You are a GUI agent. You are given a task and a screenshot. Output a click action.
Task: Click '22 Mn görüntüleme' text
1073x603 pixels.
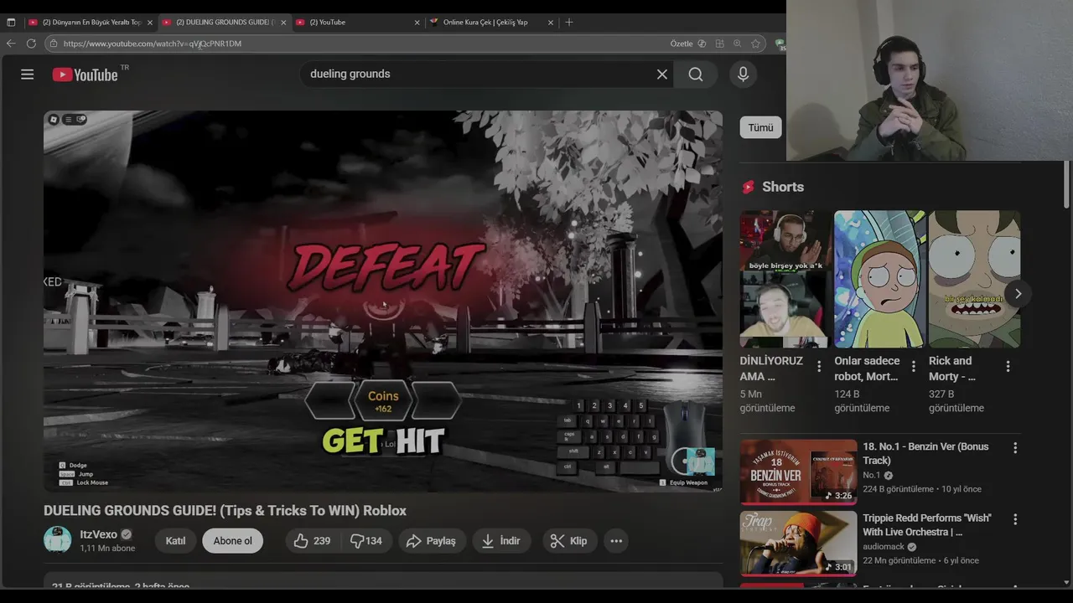[899, 560]
